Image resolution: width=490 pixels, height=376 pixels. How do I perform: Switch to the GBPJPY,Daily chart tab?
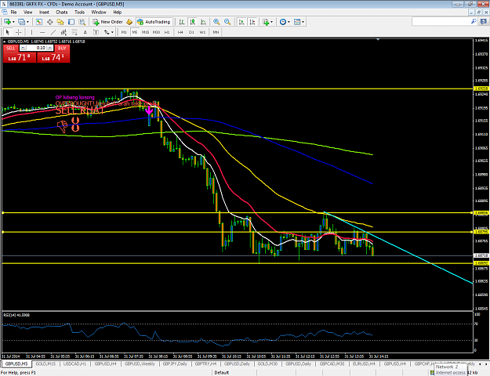[x=175, y=363]
